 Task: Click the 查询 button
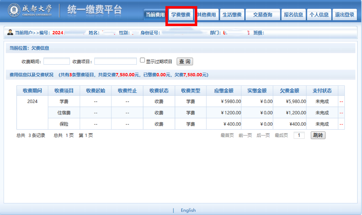click(185, 61)
